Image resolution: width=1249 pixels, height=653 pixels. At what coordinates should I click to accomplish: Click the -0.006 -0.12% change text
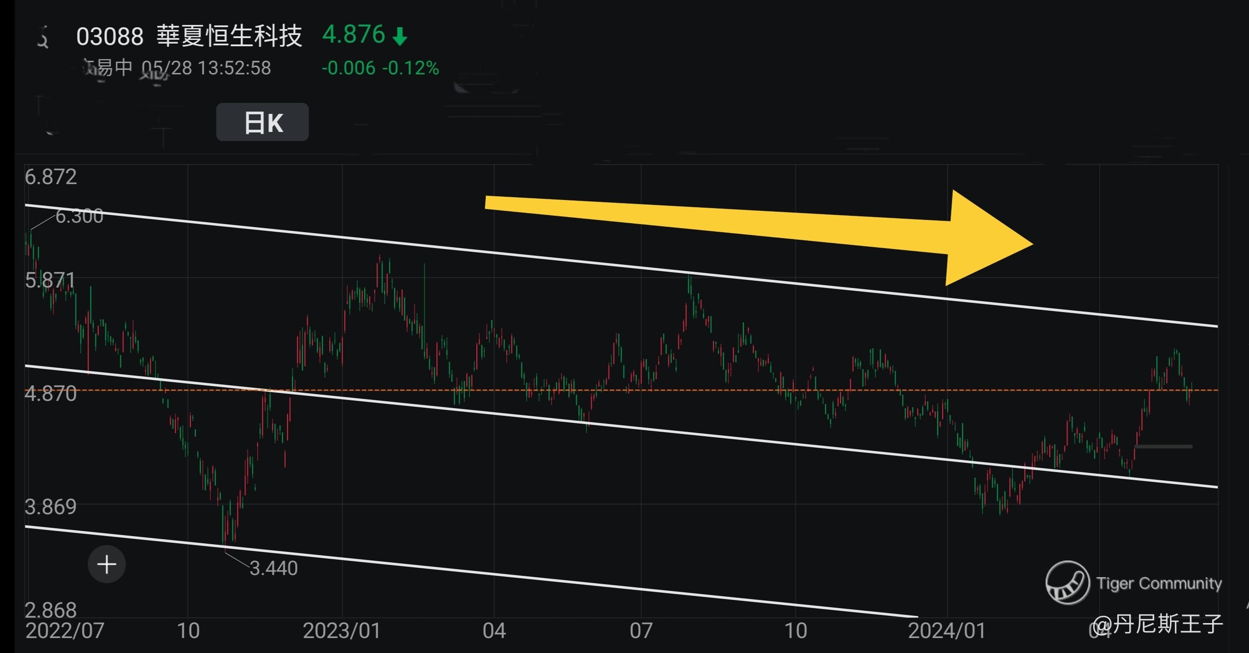tap(380, 68)
